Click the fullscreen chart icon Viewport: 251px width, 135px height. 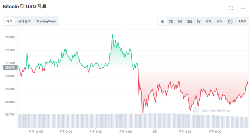231,8
